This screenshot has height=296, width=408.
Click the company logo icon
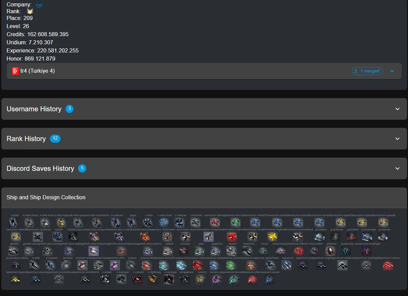point(39,5)
